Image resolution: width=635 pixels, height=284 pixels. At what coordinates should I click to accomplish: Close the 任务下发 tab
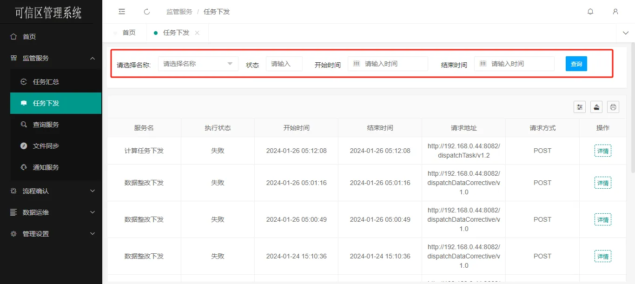pos(197,33)
